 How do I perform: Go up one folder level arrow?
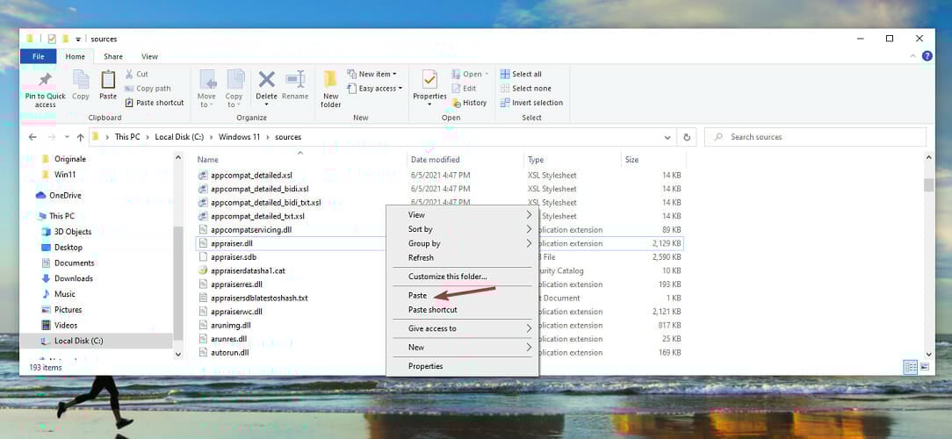pos(80,137)
